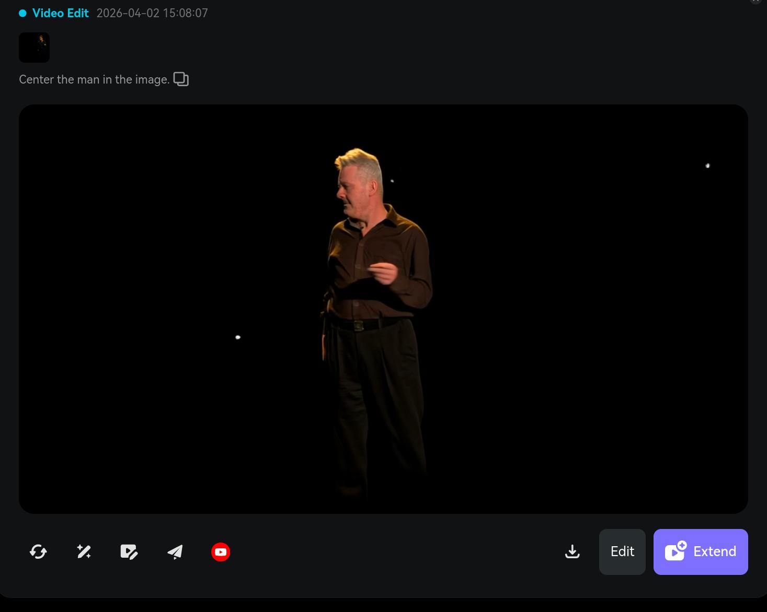Click the 'Video Edit' title label
The height and width of the screenshot is (612, 767).
pos(60,13)
